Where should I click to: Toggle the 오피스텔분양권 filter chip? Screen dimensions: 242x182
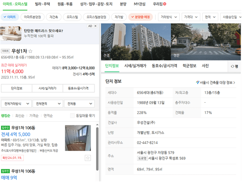pos(96,17)
